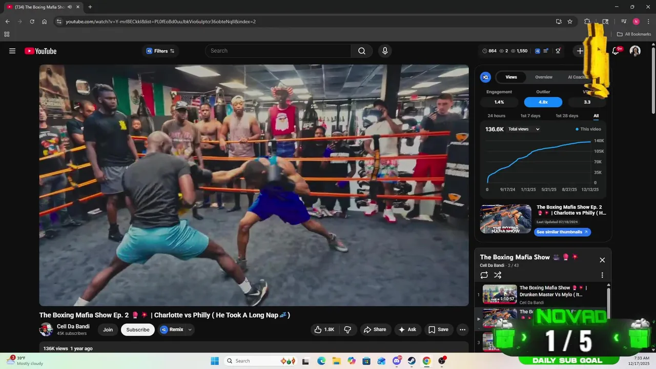Choose the 1st 28 days range

567,116
